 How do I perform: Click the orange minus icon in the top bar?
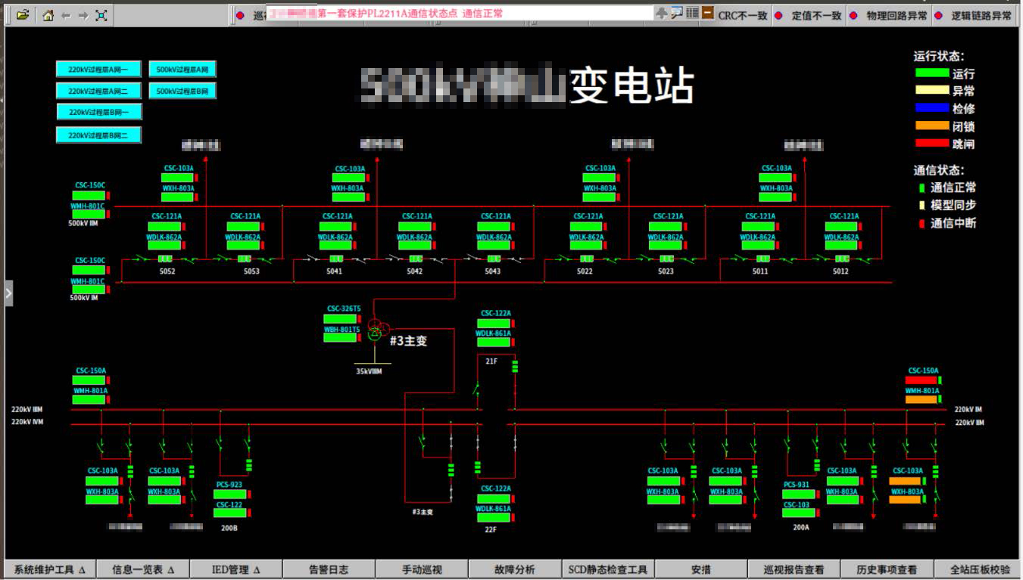pos(707,13)
